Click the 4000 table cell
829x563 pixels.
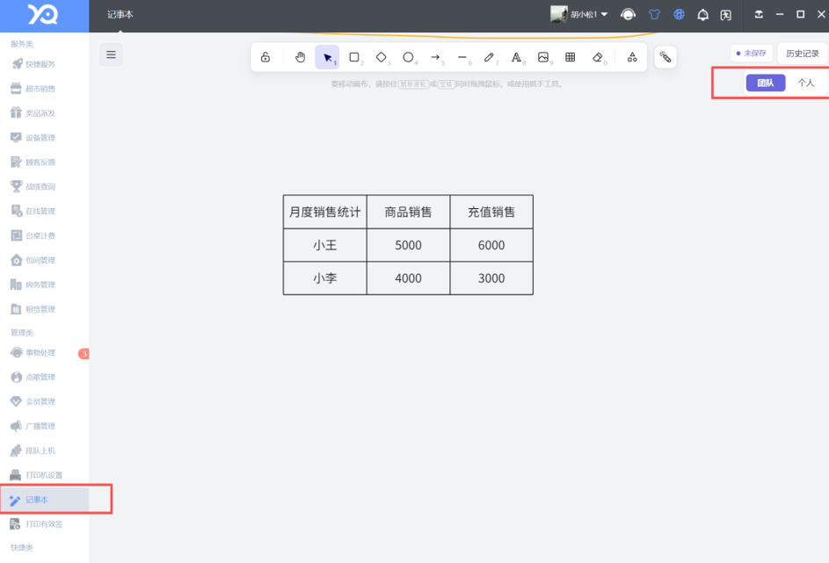click(x=408, y=278)
